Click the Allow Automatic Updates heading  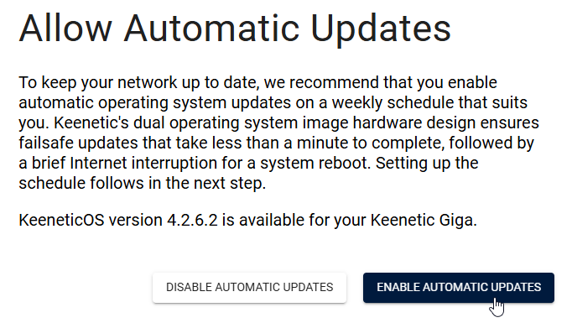tap(235, 29)
